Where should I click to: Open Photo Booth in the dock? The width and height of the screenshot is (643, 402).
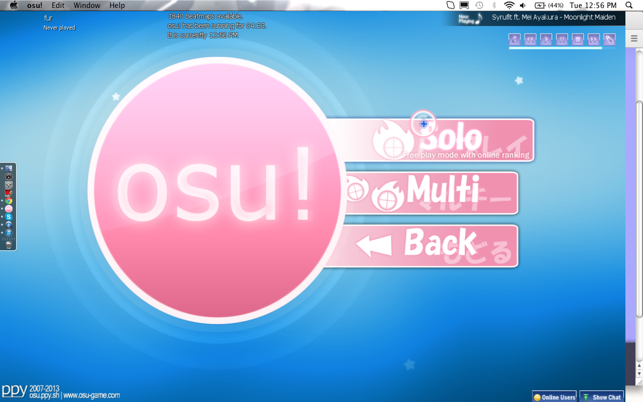pos(9,192)
